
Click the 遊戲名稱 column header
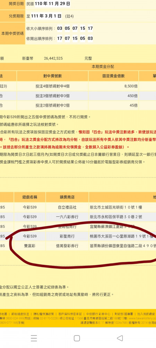pyautogui.click(x=29, y=197)
